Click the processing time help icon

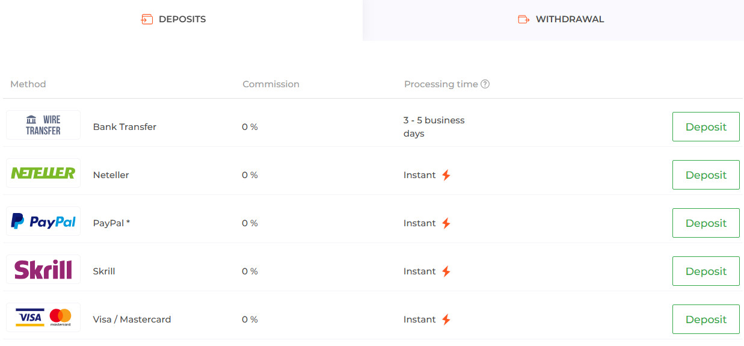pos(485,84)
